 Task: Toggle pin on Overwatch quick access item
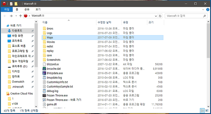[33, 82]
